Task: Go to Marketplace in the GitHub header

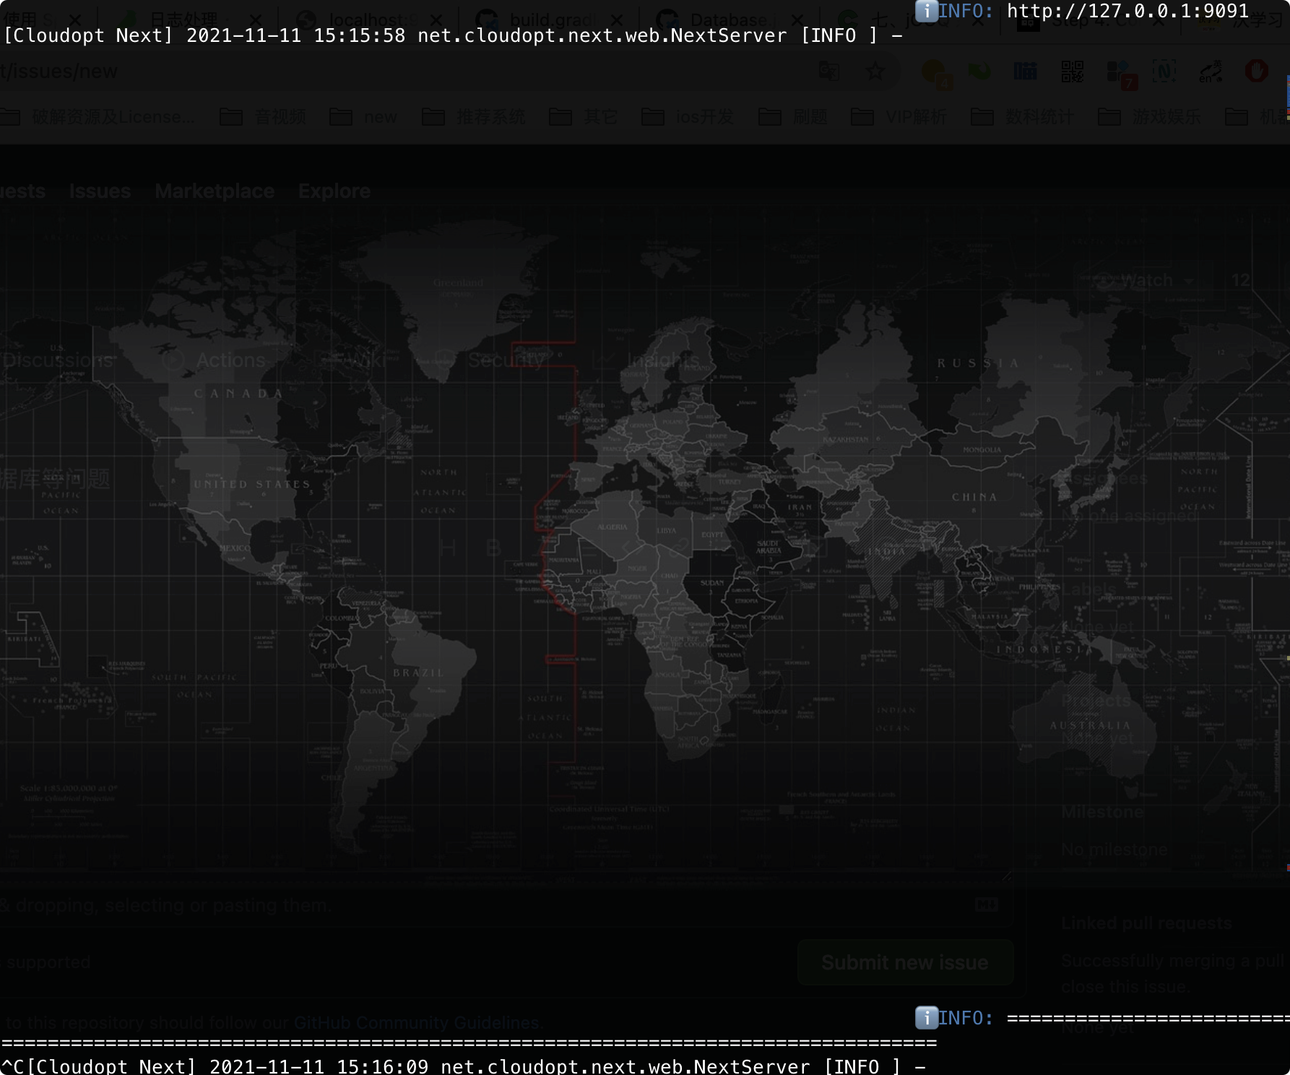Action: (x=215, y=191)
